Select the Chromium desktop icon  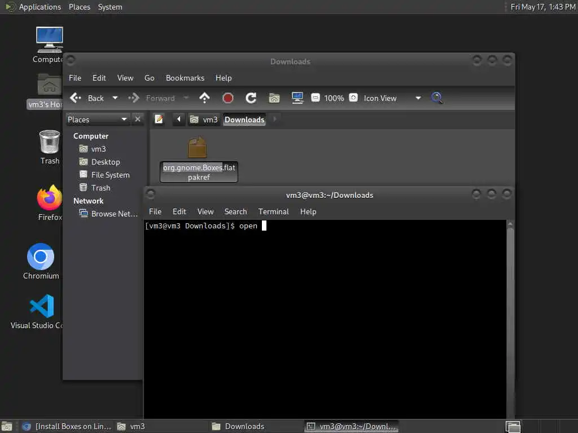(x=41, y=262)
